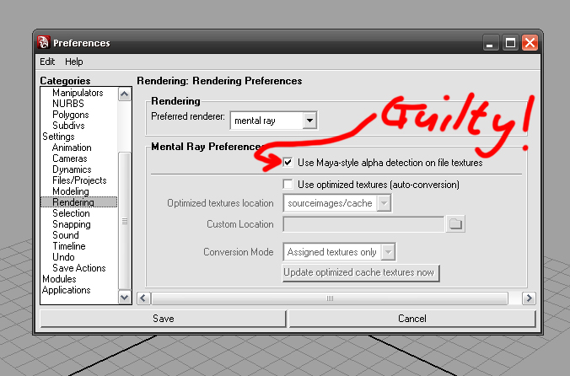The height and width of the screenshot is (376, 570).
Task: Select Polygons category
Action: (x=71, y=115)
